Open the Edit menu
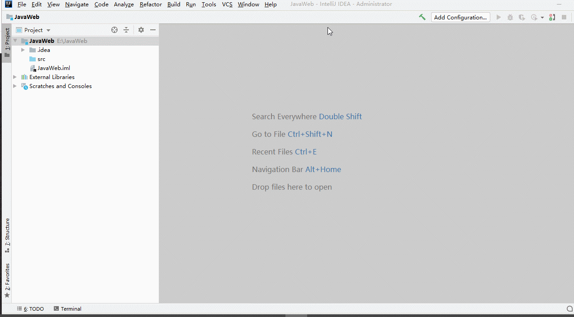The height and width of the screenshot is (317, 574). coord(37,4)
